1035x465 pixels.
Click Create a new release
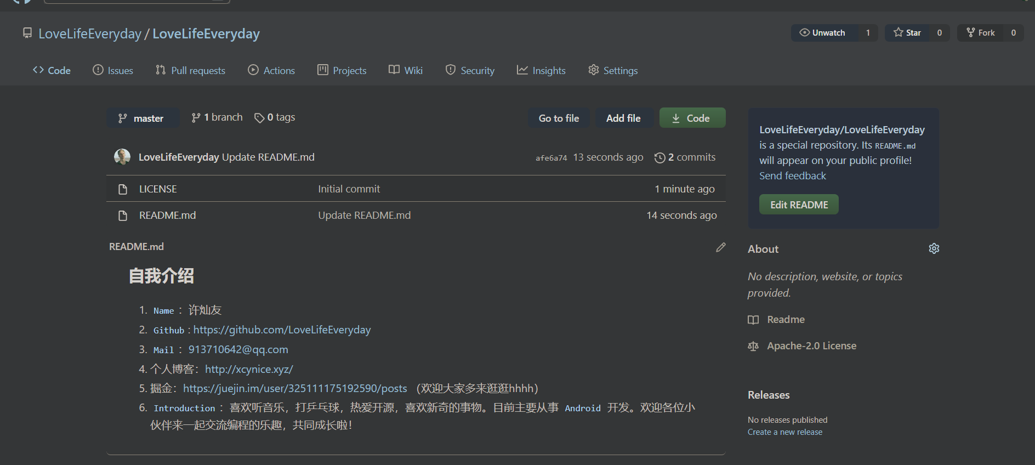(785, 432)
